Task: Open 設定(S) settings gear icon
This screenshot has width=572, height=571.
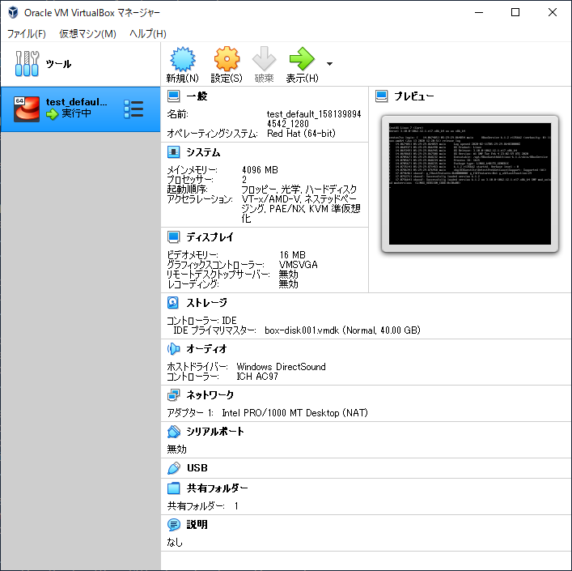Action: pyautogui.click(x=227, y=59)
